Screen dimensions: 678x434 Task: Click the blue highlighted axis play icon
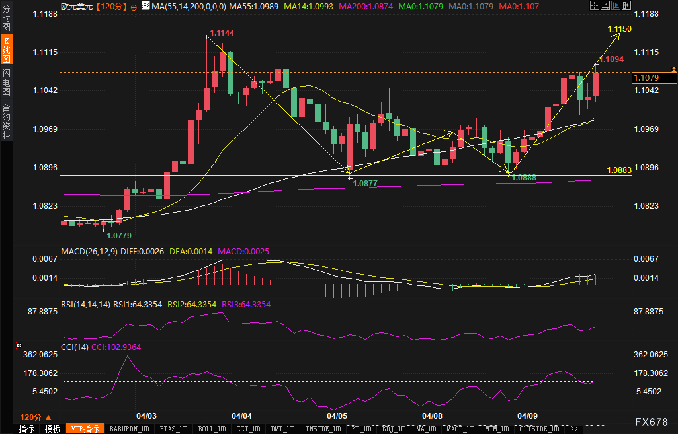(615, 5)
